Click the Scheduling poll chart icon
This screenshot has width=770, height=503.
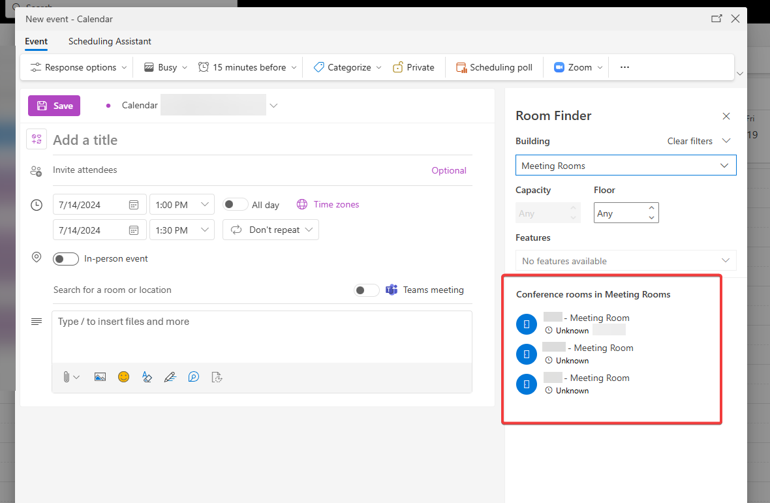tap(461, 67)
